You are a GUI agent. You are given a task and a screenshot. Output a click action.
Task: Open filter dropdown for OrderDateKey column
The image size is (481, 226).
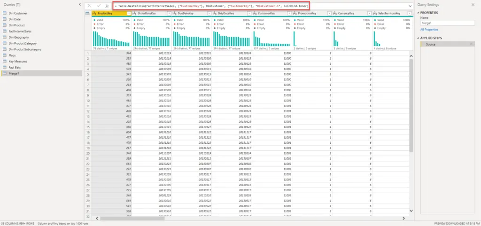169,14
